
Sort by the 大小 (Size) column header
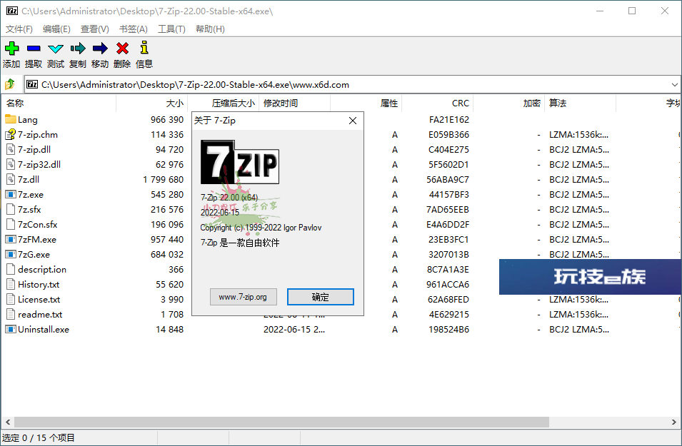(152, 103)
